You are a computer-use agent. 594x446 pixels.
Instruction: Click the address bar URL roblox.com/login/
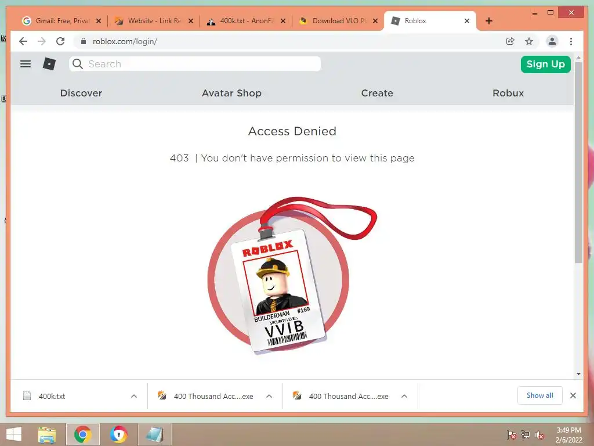tap(125, 41)
